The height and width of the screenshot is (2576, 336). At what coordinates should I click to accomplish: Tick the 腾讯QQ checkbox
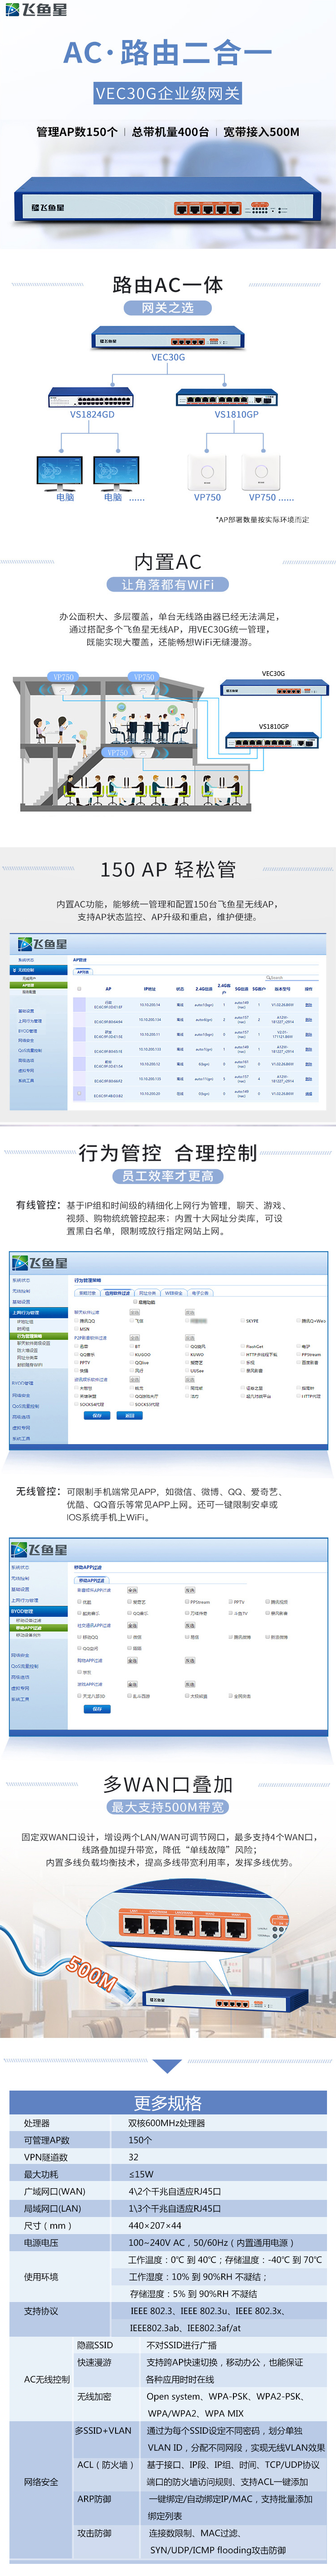[77, 1320]
